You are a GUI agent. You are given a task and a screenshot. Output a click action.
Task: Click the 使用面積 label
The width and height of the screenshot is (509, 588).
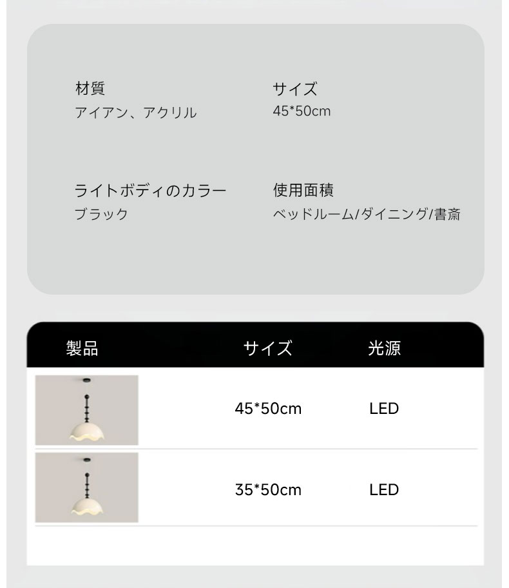point(303,190)
